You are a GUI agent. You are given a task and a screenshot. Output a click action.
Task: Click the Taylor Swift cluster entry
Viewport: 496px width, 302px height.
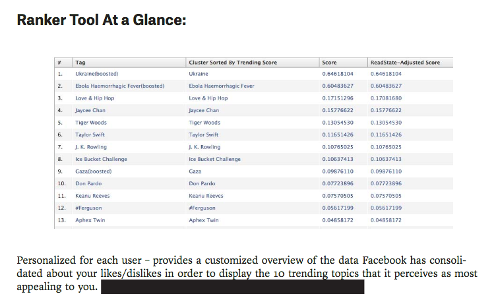[x=203, y=135]
